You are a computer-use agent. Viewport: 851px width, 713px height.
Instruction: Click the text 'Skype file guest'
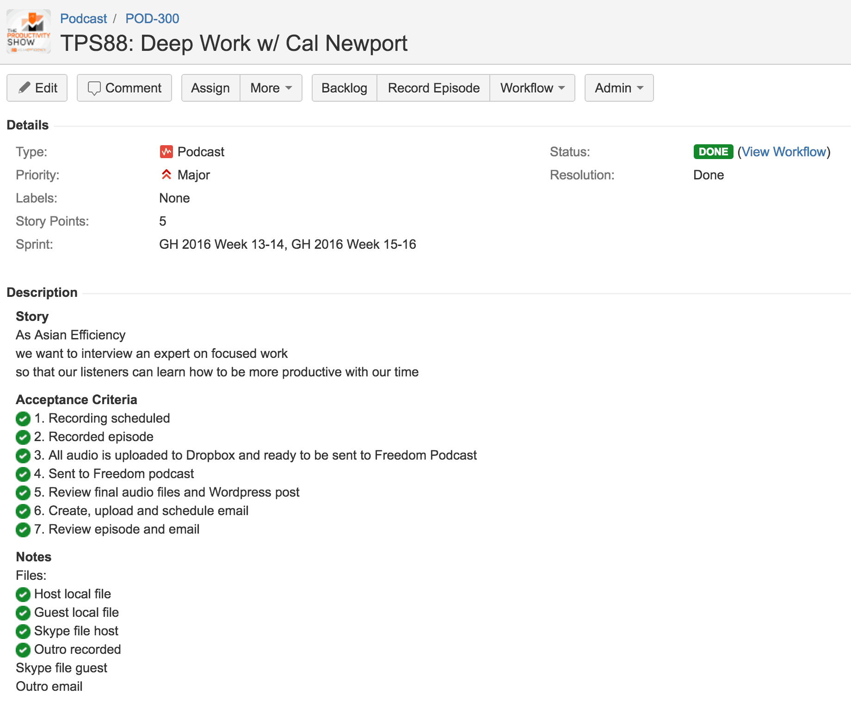(62, 668)
